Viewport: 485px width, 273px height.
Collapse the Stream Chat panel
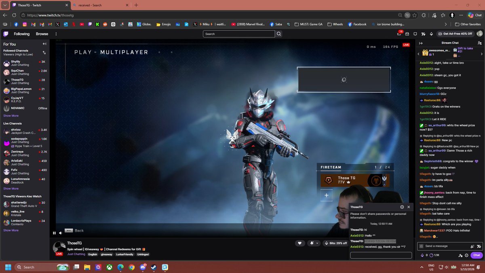pyautogui.click(x=421, y=43)
